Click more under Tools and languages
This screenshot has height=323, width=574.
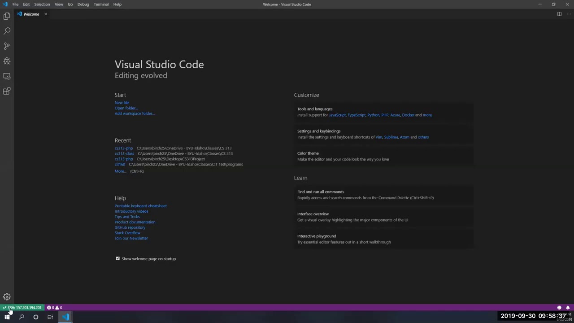[x=427, y=115]
